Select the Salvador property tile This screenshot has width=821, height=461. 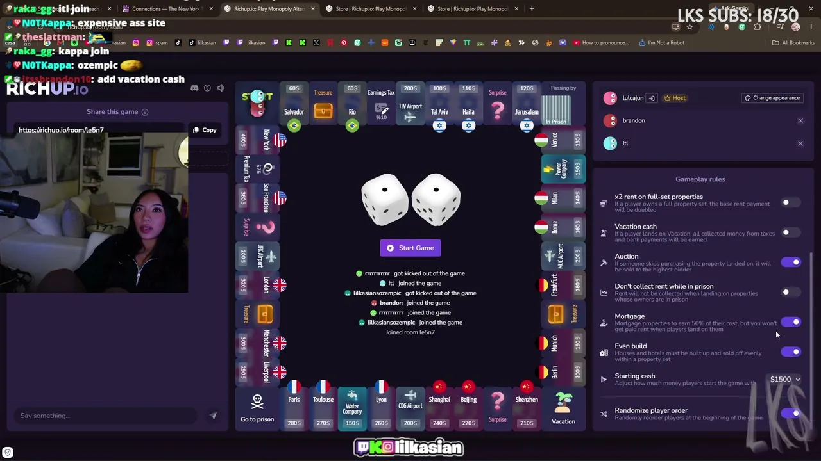coord(294,105)
